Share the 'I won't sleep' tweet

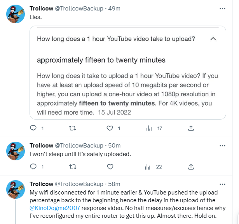(x=191, y=167)
